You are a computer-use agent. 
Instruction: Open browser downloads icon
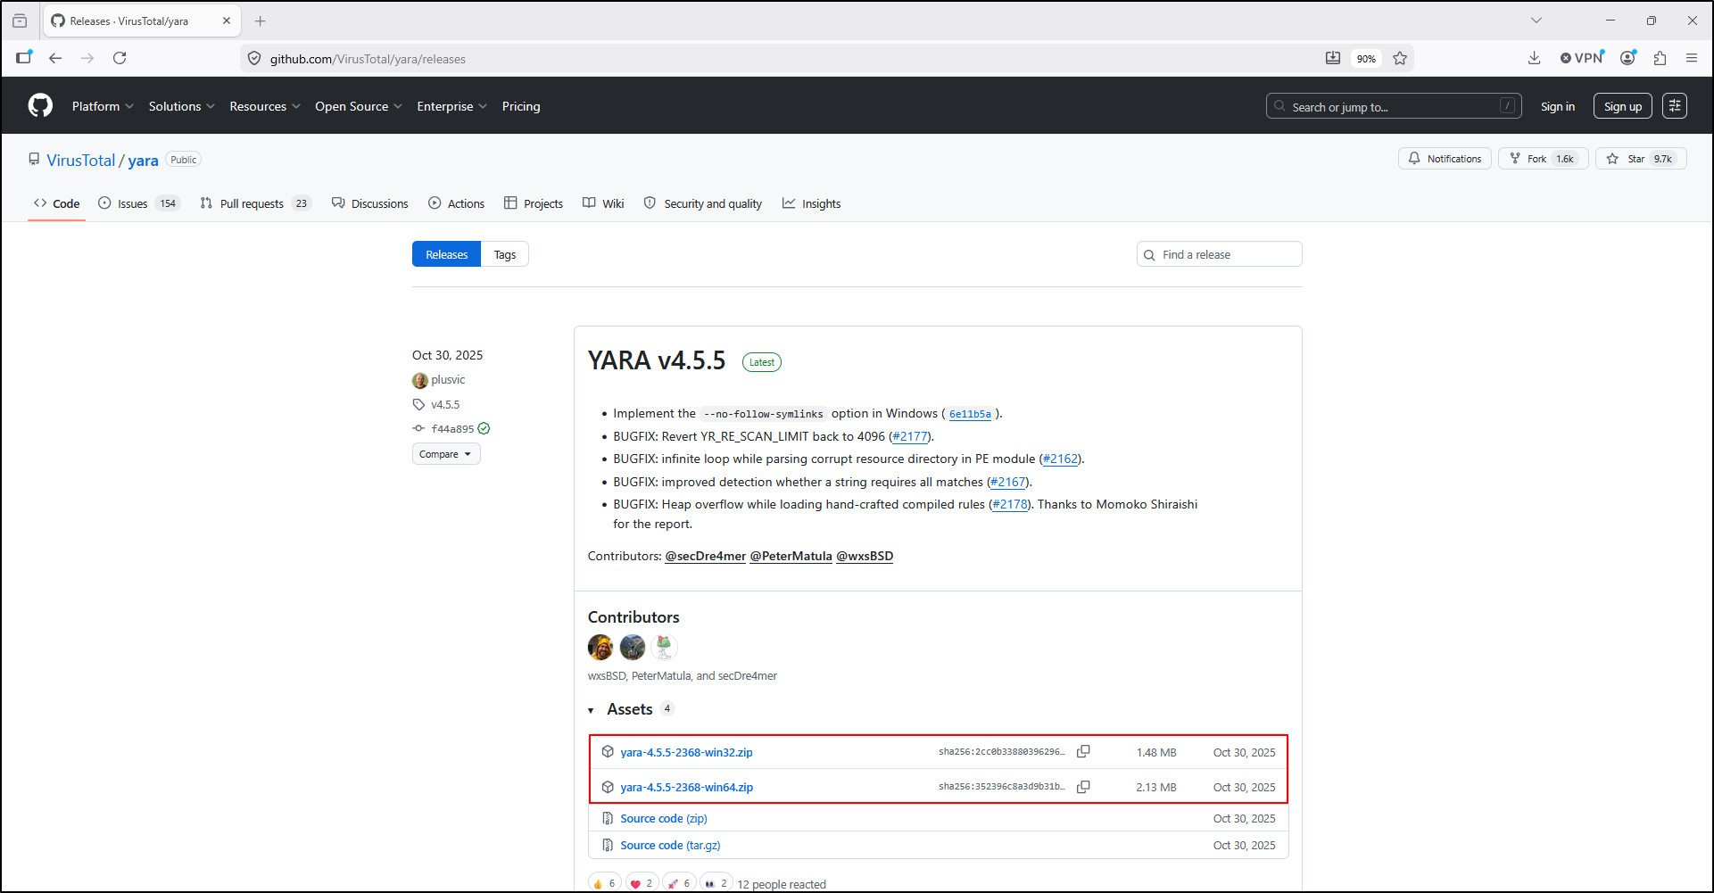click(x=1534, y=58)
